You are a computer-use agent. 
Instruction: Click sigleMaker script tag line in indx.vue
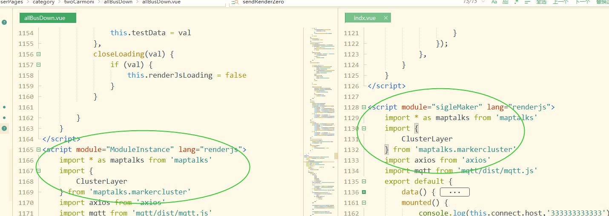461,107
